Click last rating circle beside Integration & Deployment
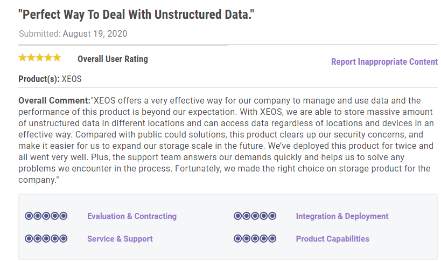The image size is (441, 261). (x=272, y=216)
